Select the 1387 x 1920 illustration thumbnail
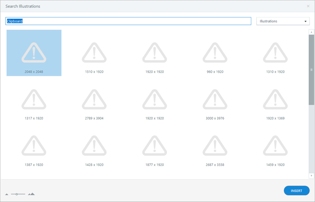The width and height of the screenshot is (315, 202). coord(34,146)
